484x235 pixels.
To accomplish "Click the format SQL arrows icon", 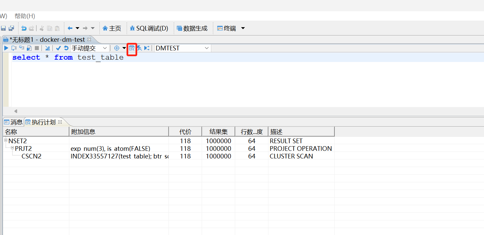I will [147, 48].
